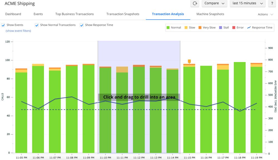Click the show event filters link
This screenshot has width=278, height=160.
pos(18,31)
